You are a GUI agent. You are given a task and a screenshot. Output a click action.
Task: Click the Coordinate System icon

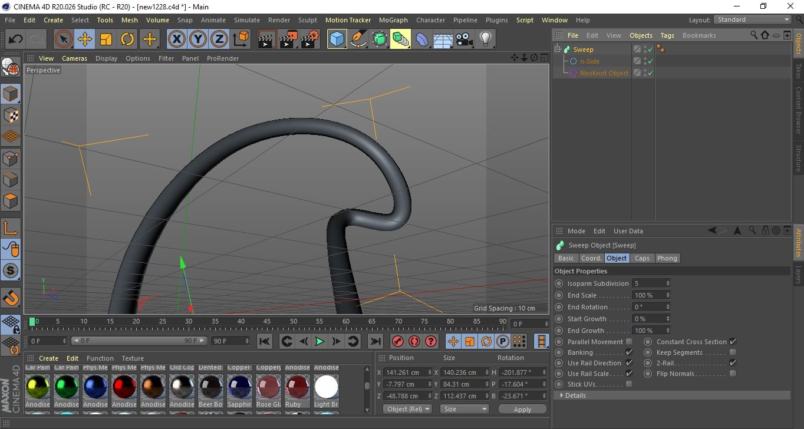240,39
